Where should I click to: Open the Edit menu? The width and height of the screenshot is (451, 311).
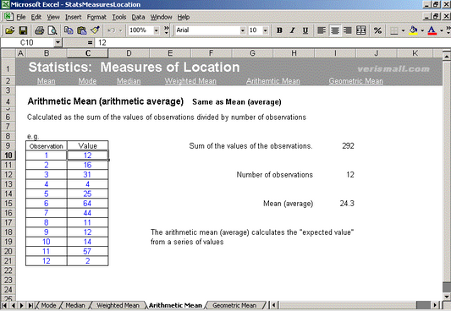(36, 17)
